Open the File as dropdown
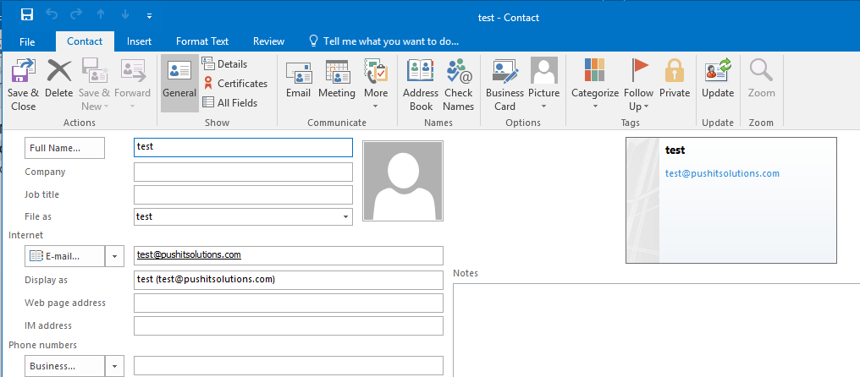Viewport: 860px width, 377px height. tap(345, 217)
